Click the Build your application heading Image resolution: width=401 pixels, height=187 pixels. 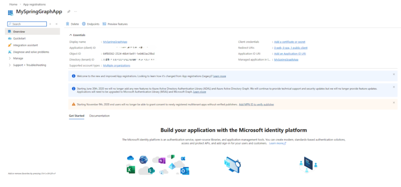[x=233, y=130]
